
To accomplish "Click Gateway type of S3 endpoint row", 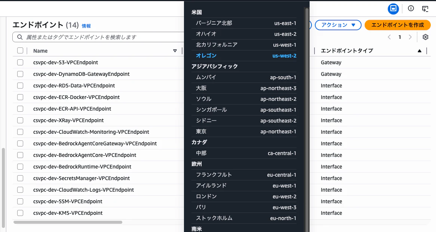I will point(331,62).
